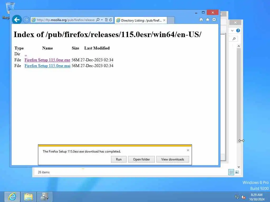Open a new tab in Internet Explorer
Viewport: 270px width, 202px height.
click(x=171, y=20)
